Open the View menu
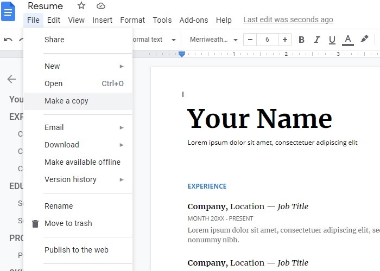This screenshot has height=271, width=380. [x=76, y=20]
